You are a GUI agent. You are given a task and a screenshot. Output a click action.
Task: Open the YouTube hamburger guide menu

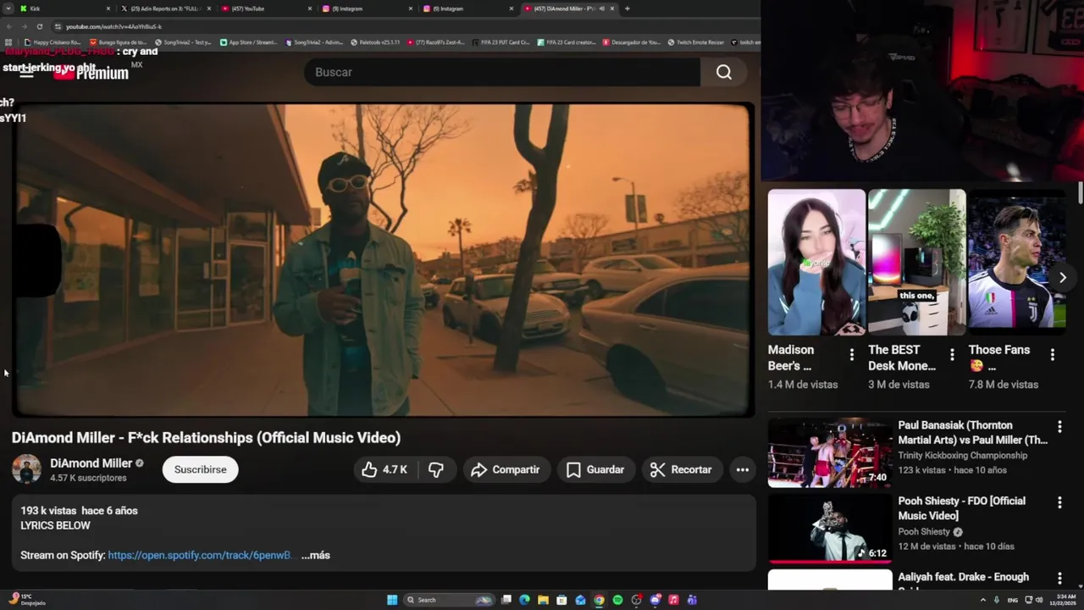[x=26, y=73]
